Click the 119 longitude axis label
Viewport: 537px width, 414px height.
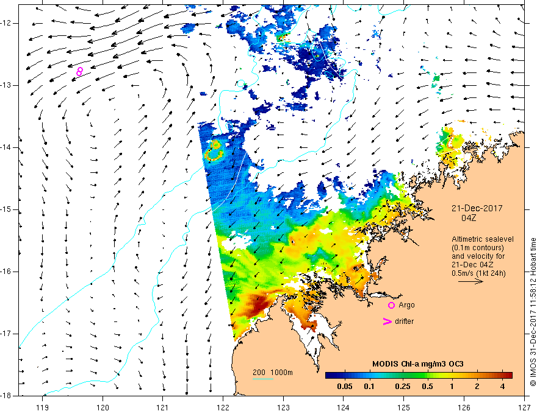pos(43,407)
